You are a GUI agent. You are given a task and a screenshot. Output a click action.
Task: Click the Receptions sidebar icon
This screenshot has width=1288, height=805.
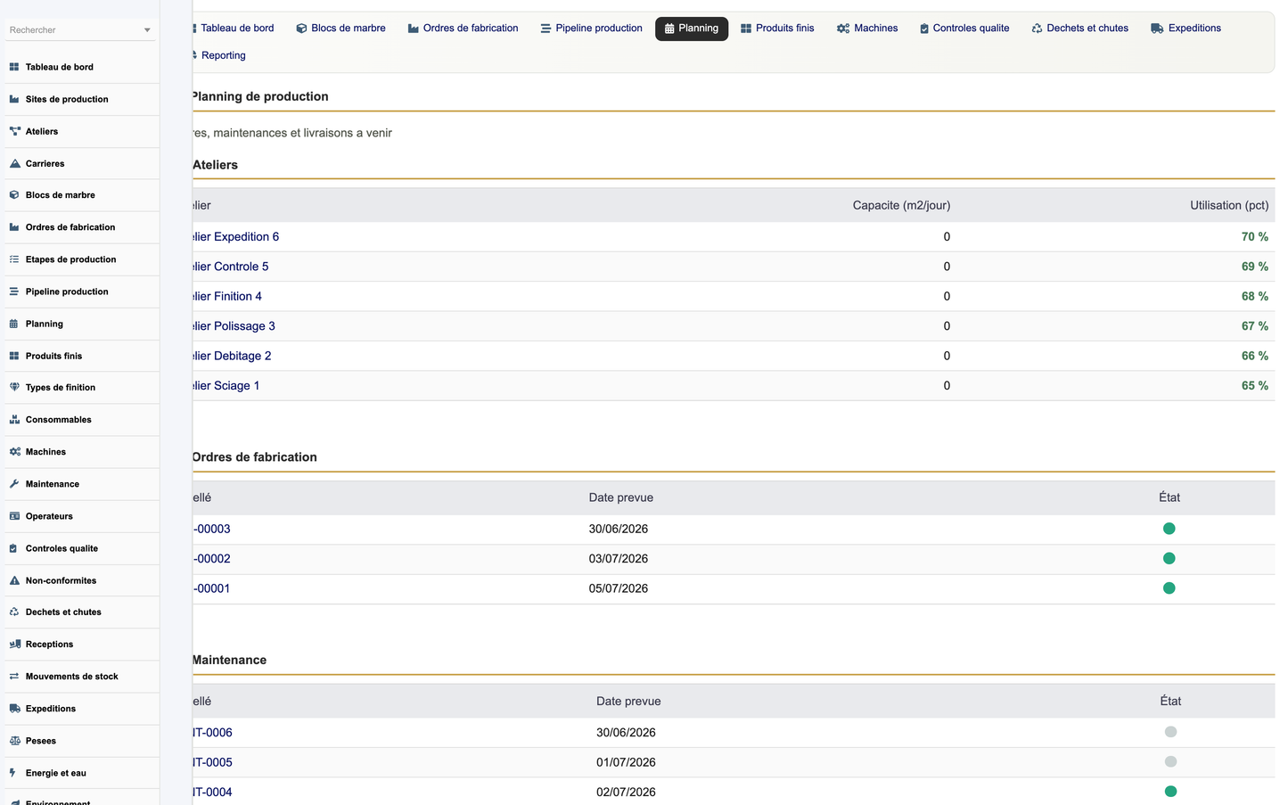point(14,644)
